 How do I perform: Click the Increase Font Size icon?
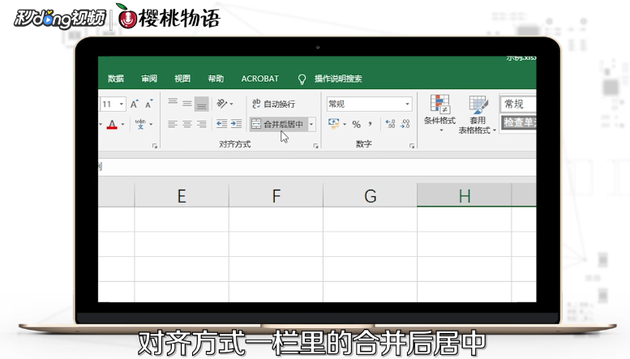point(135,104)
